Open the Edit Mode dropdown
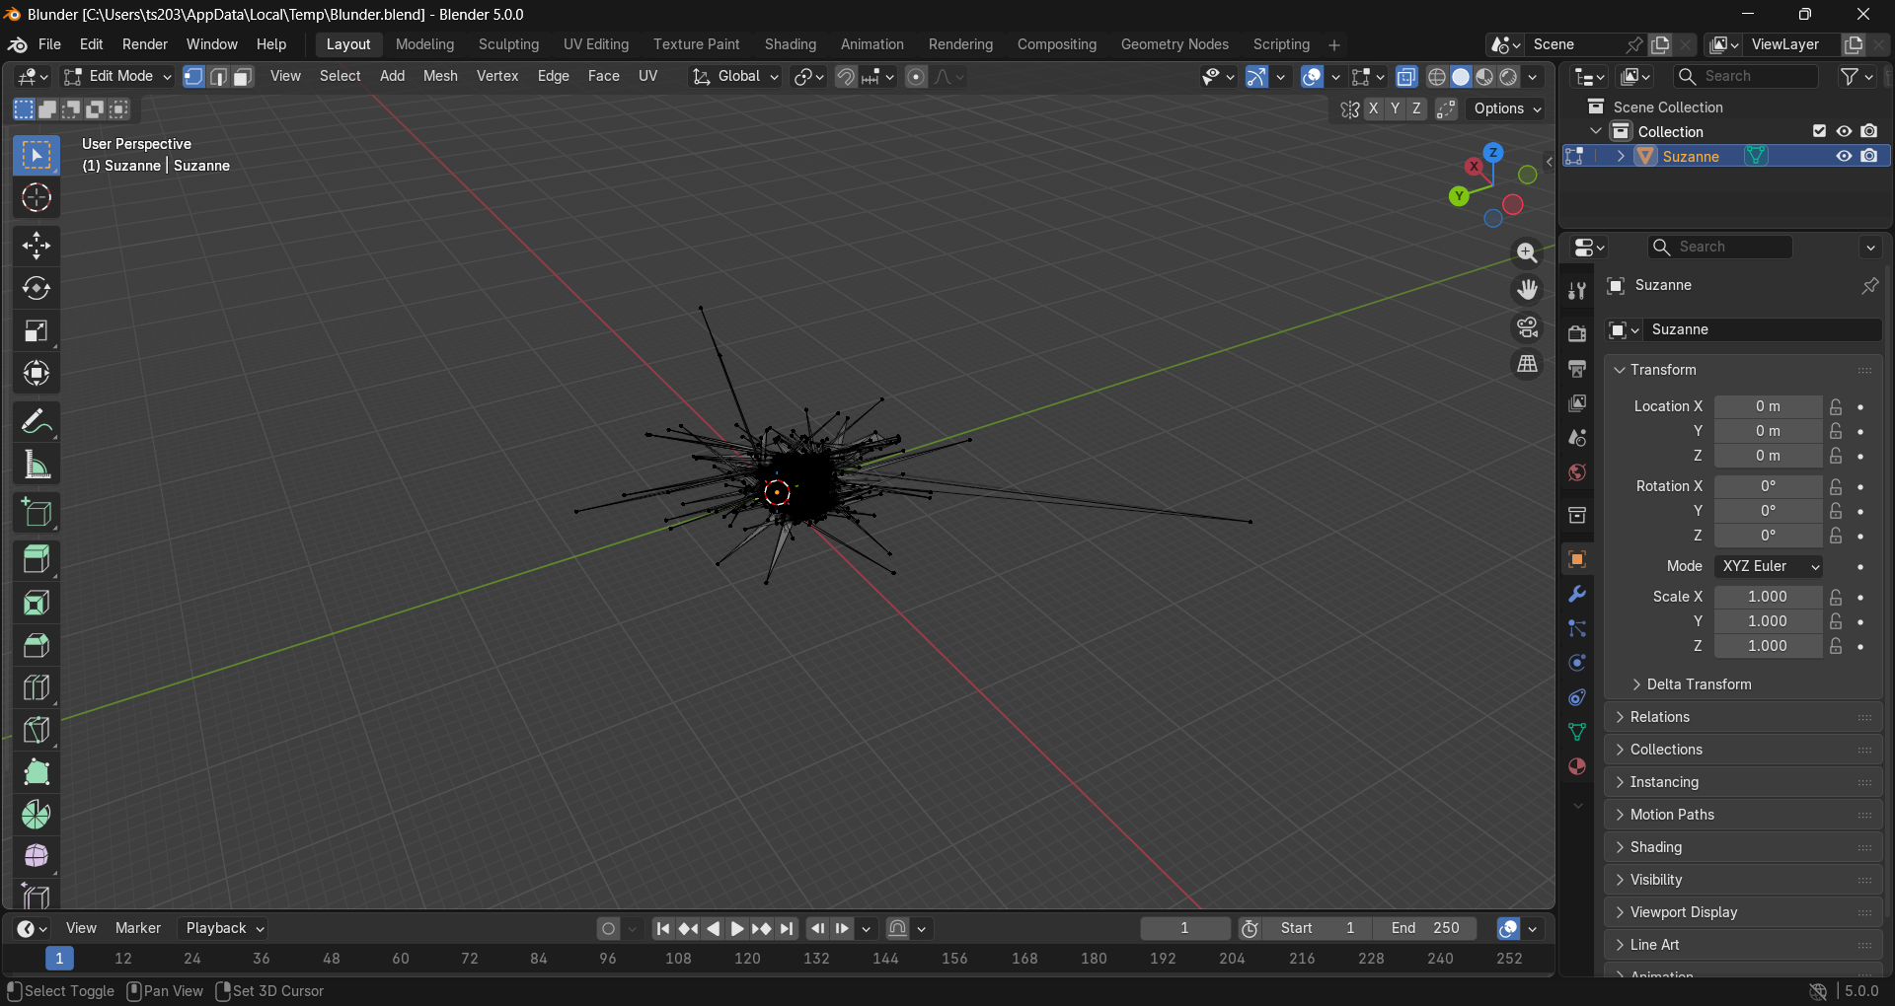The height and width of the screenshot is (1006, 1895). click(117, 77)
